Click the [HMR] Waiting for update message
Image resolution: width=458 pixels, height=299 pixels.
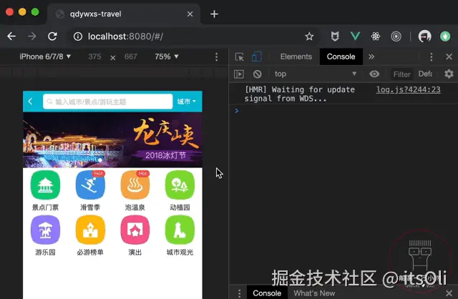(x=300, y=94)
